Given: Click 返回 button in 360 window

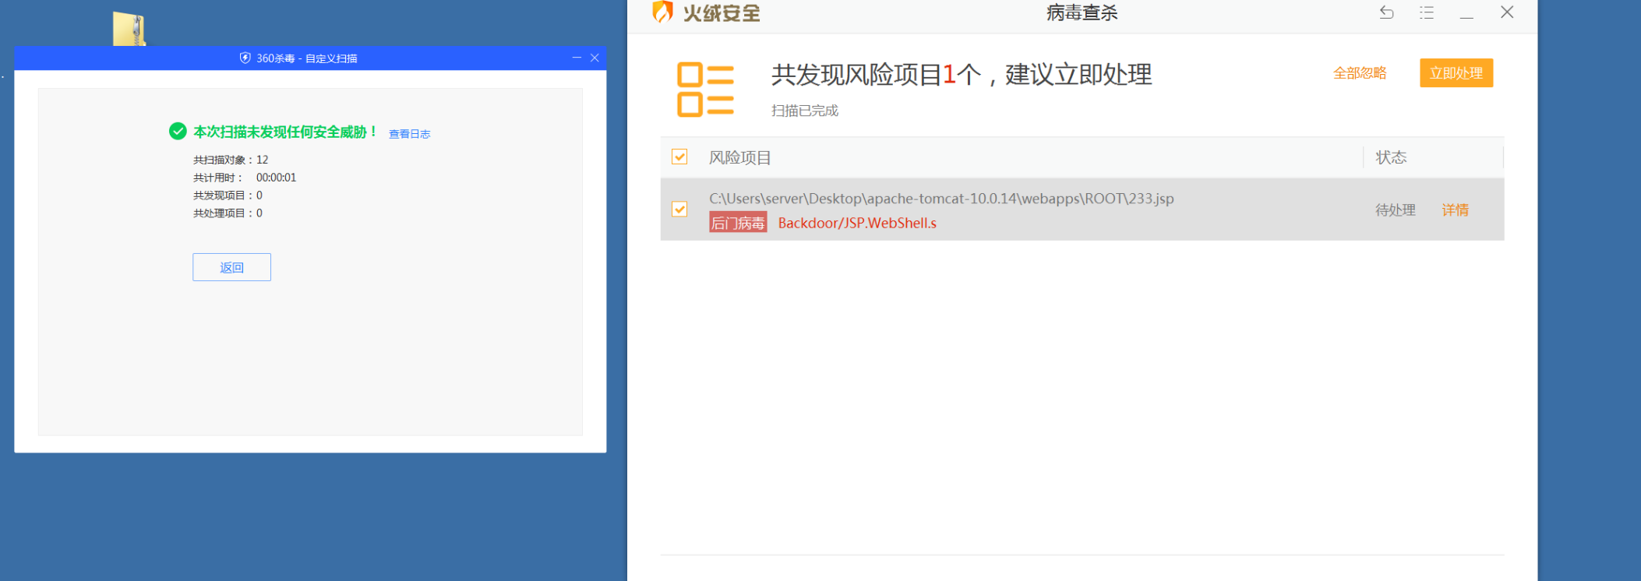Looking at the screenshot, I should click(231, 267).
